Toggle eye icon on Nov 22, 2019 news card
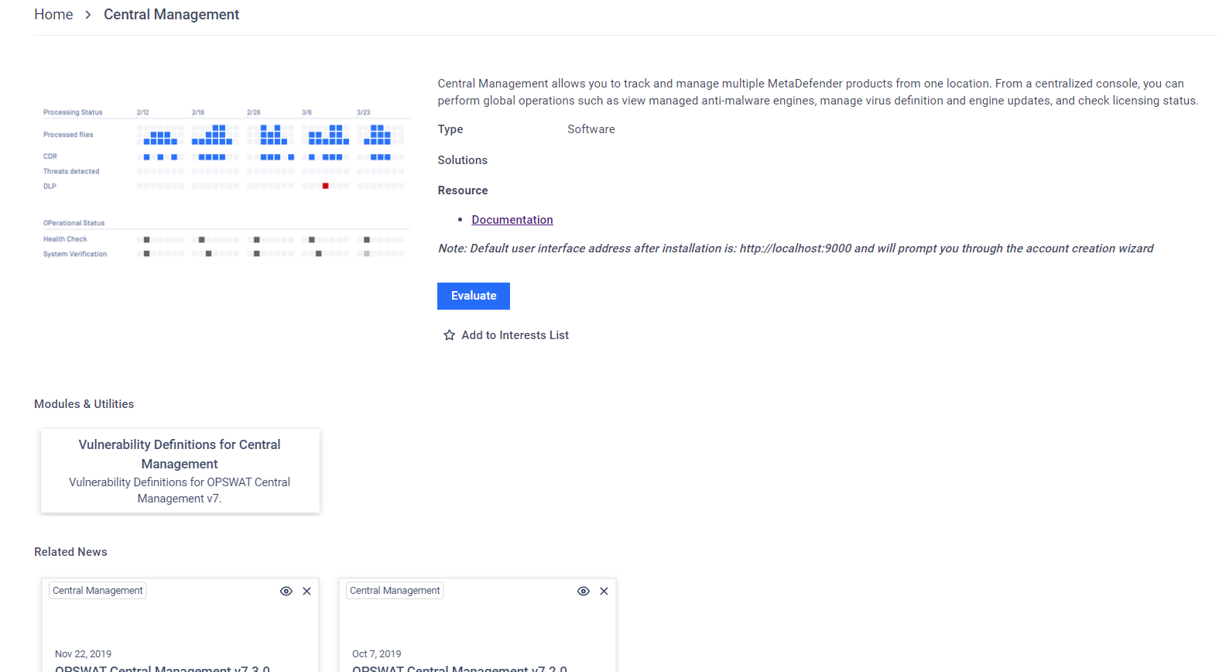 pos(286,591)
